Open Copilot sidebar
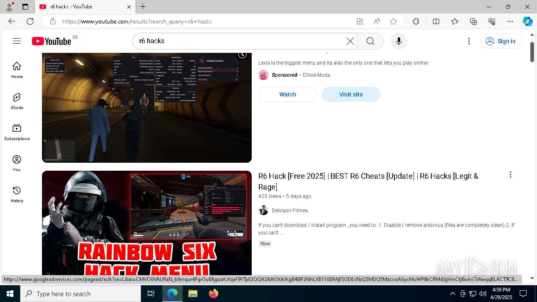The width and height of the screenshot is (537, 302). coord(527,21)
